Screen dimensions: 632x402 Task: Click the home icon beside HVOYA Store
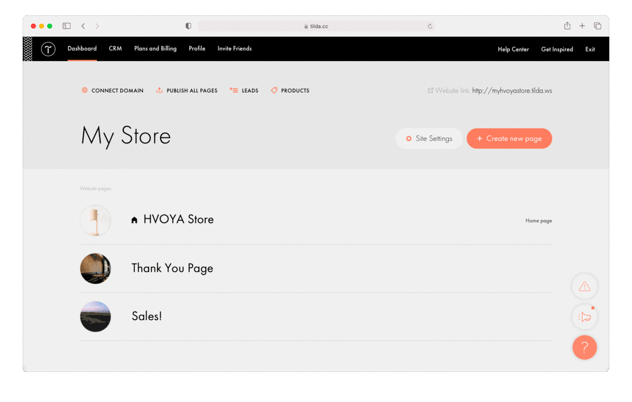coord(134,219)
